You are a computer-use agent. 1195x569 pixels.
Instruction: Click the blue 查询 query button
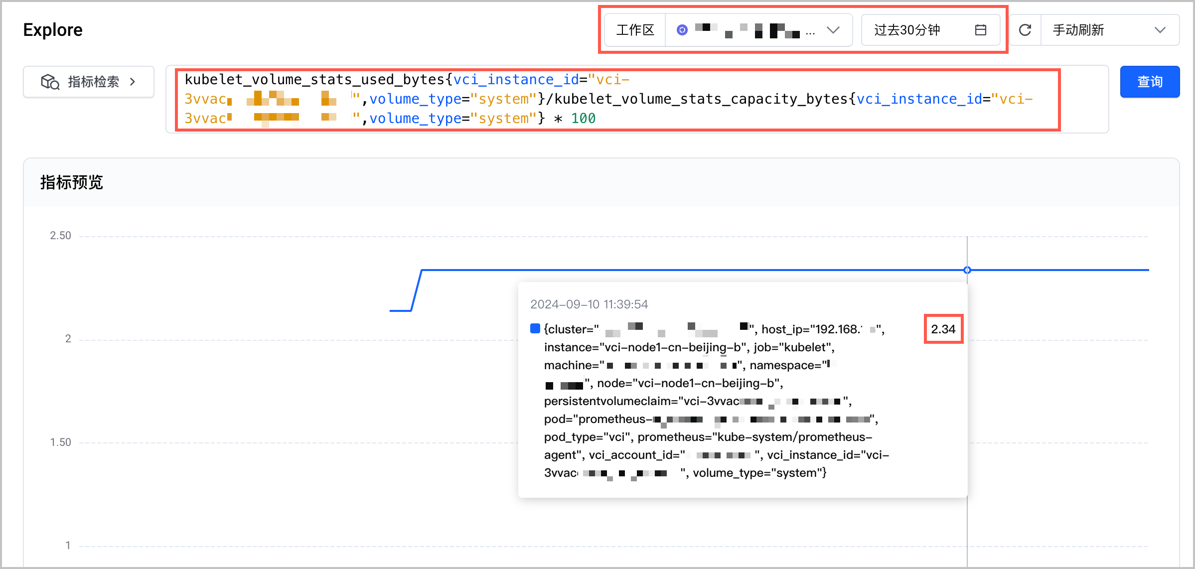[1149, 82]
